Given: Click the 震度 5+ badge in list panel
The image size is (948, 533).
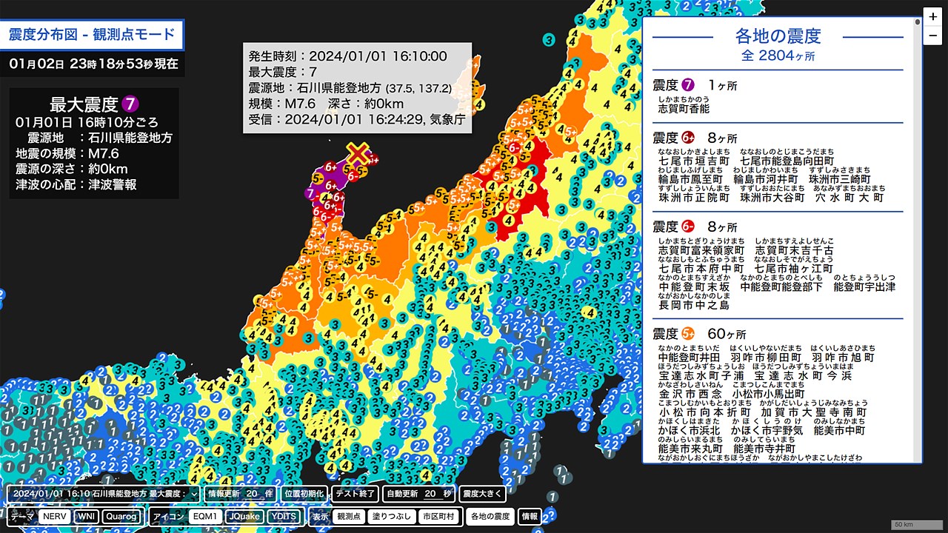Looking at the screenshot, I should pyautogui.click(x=688, y=334).
